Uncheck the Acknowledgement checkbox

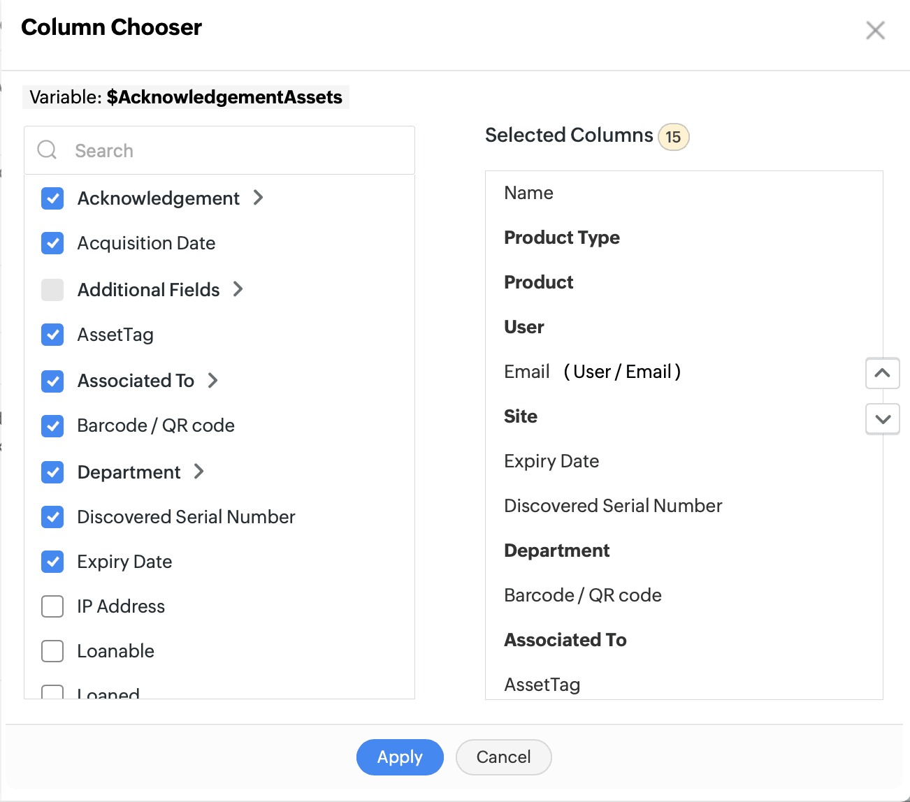(52, 198)
